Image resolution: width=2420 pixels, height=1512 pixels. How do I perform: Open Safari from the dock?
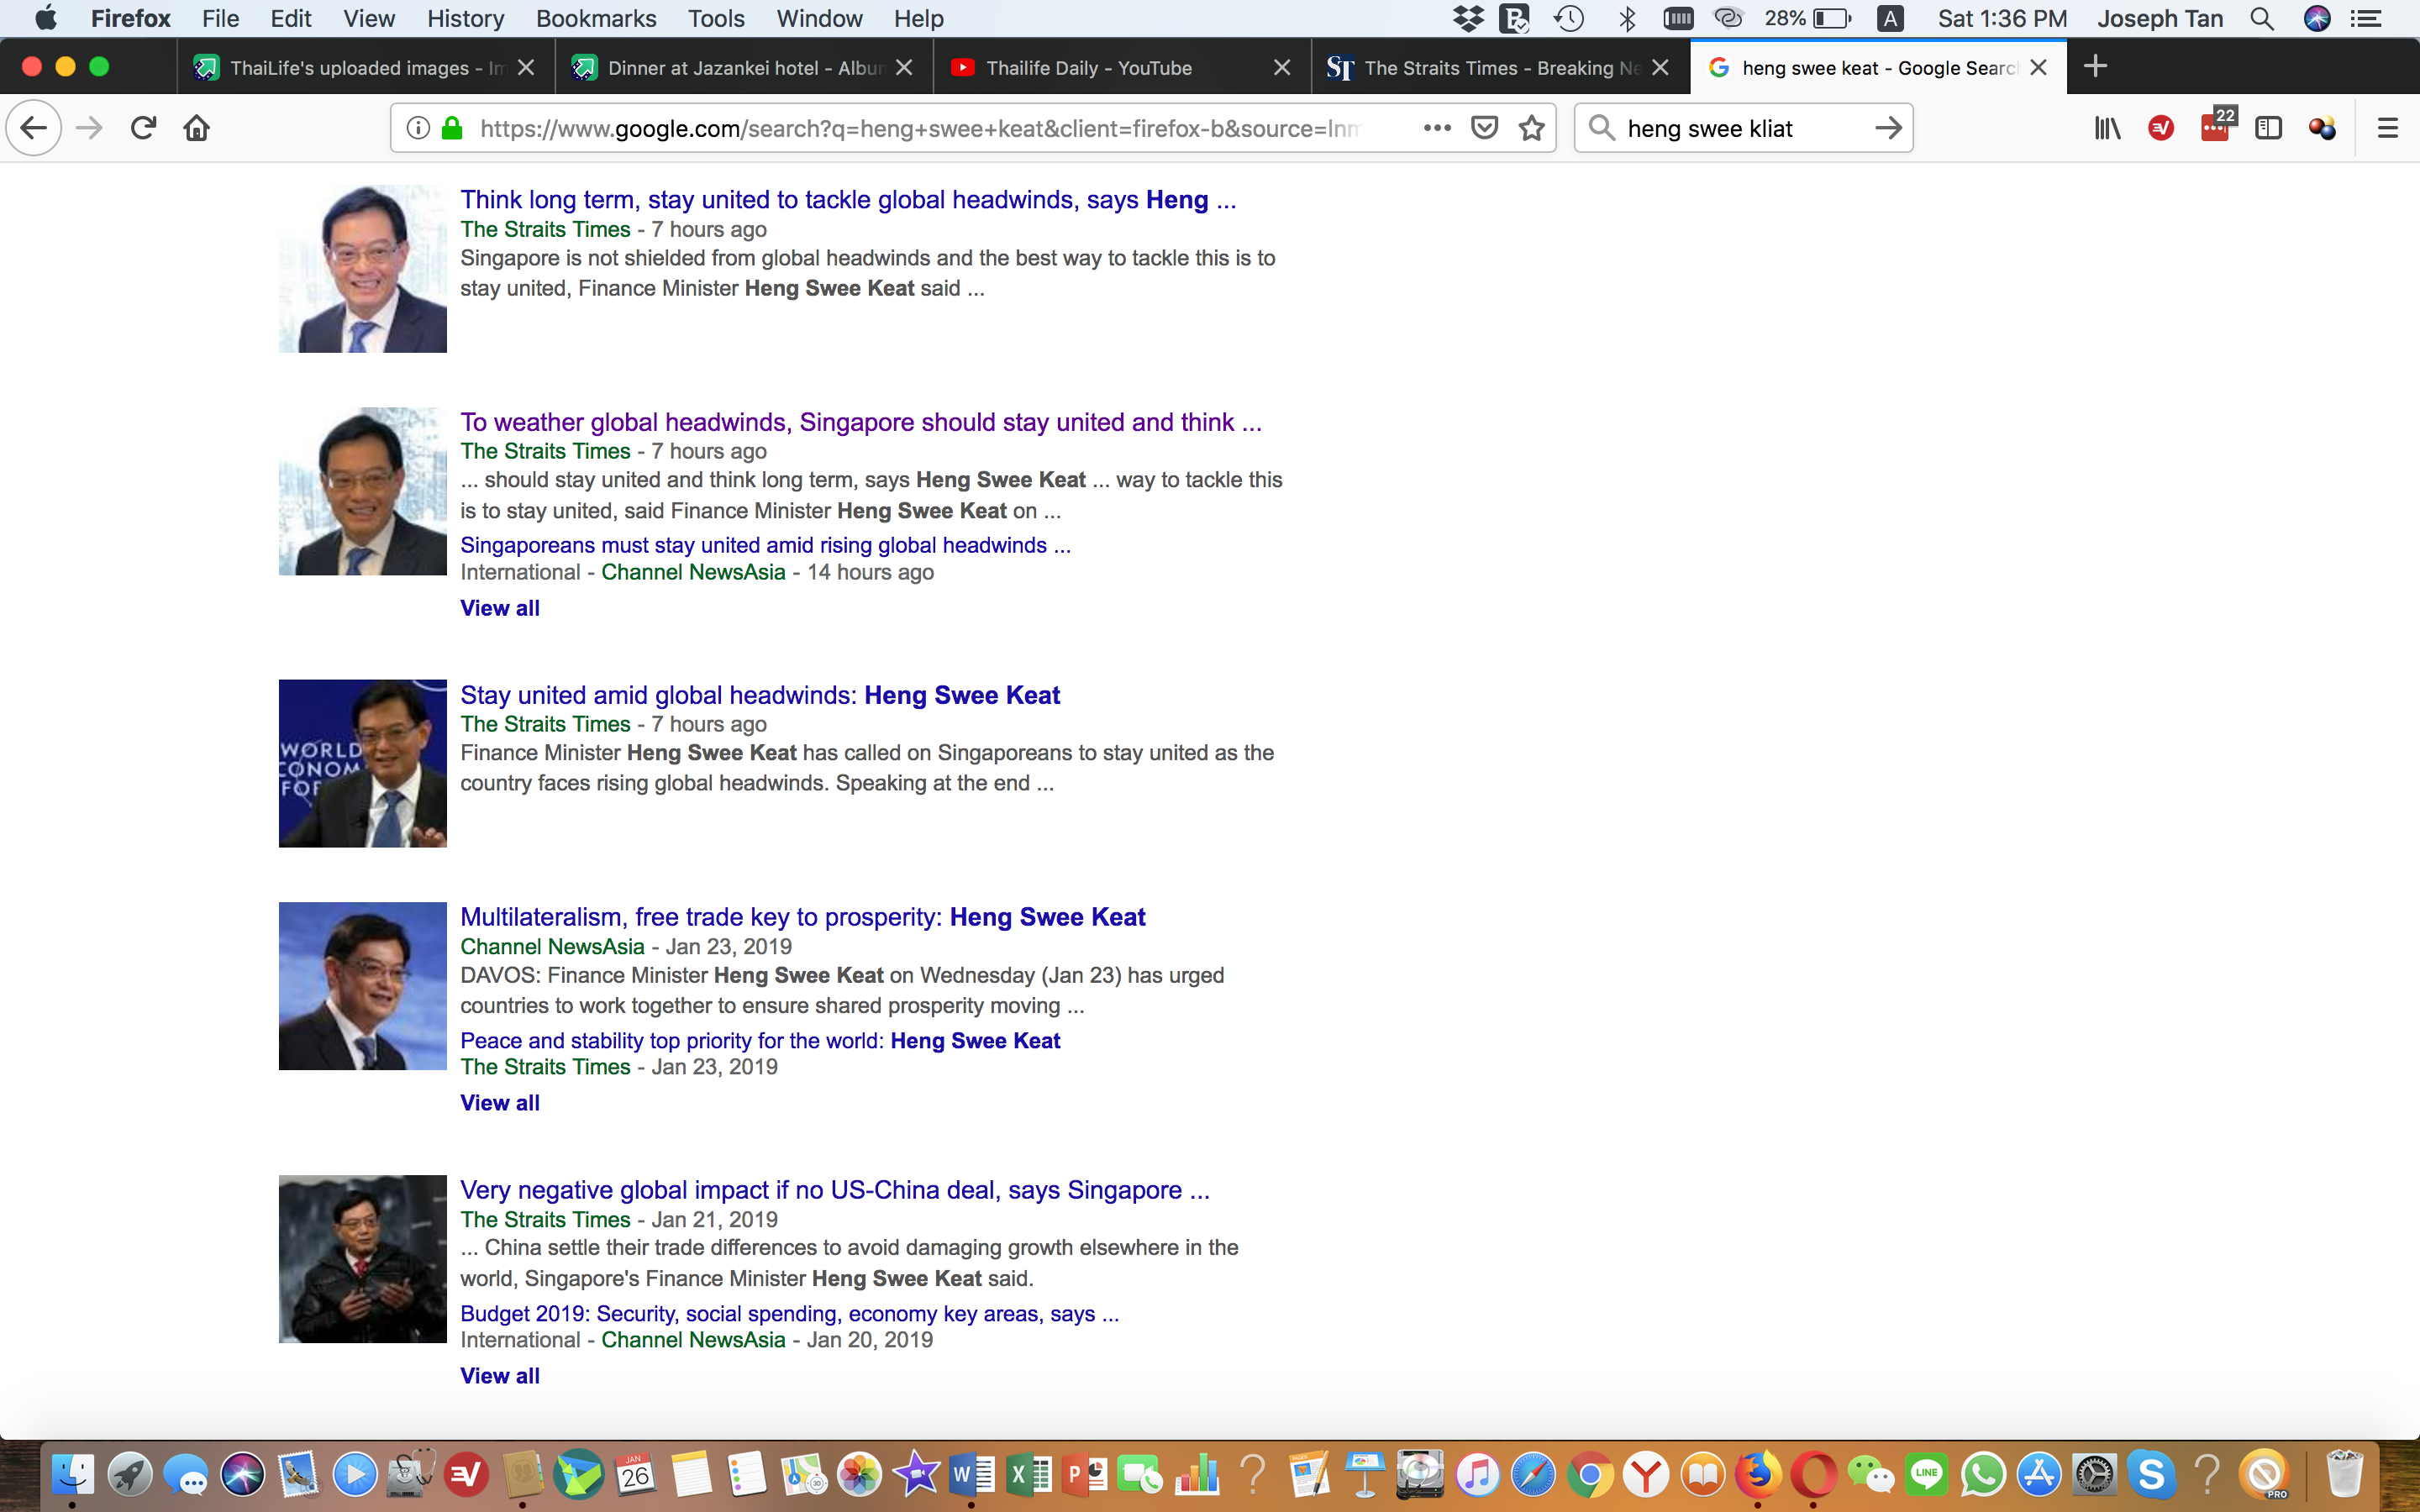pyautogui.click(x=1533, y=1474)
